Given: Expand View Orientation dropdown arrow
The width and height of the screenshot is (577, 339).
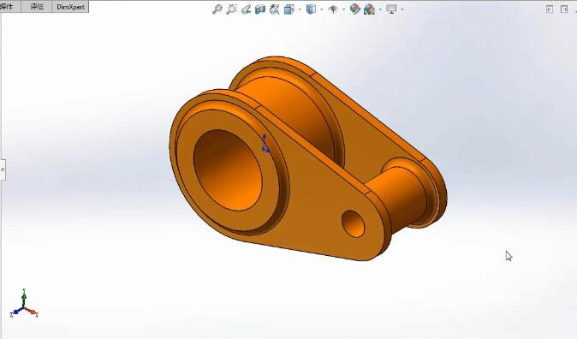Looking at the screenshot, I should (300, 9).
